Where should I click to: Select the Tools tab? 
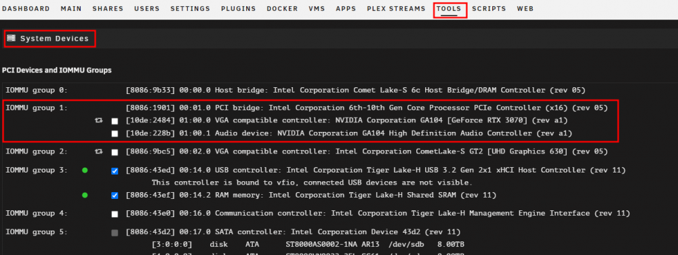point(449,9)
